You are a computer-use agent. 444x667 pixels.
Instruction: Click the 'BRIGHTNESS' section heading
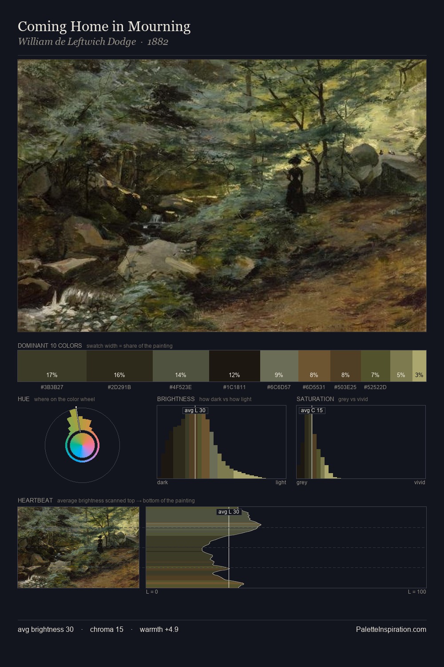click(176, 399)
